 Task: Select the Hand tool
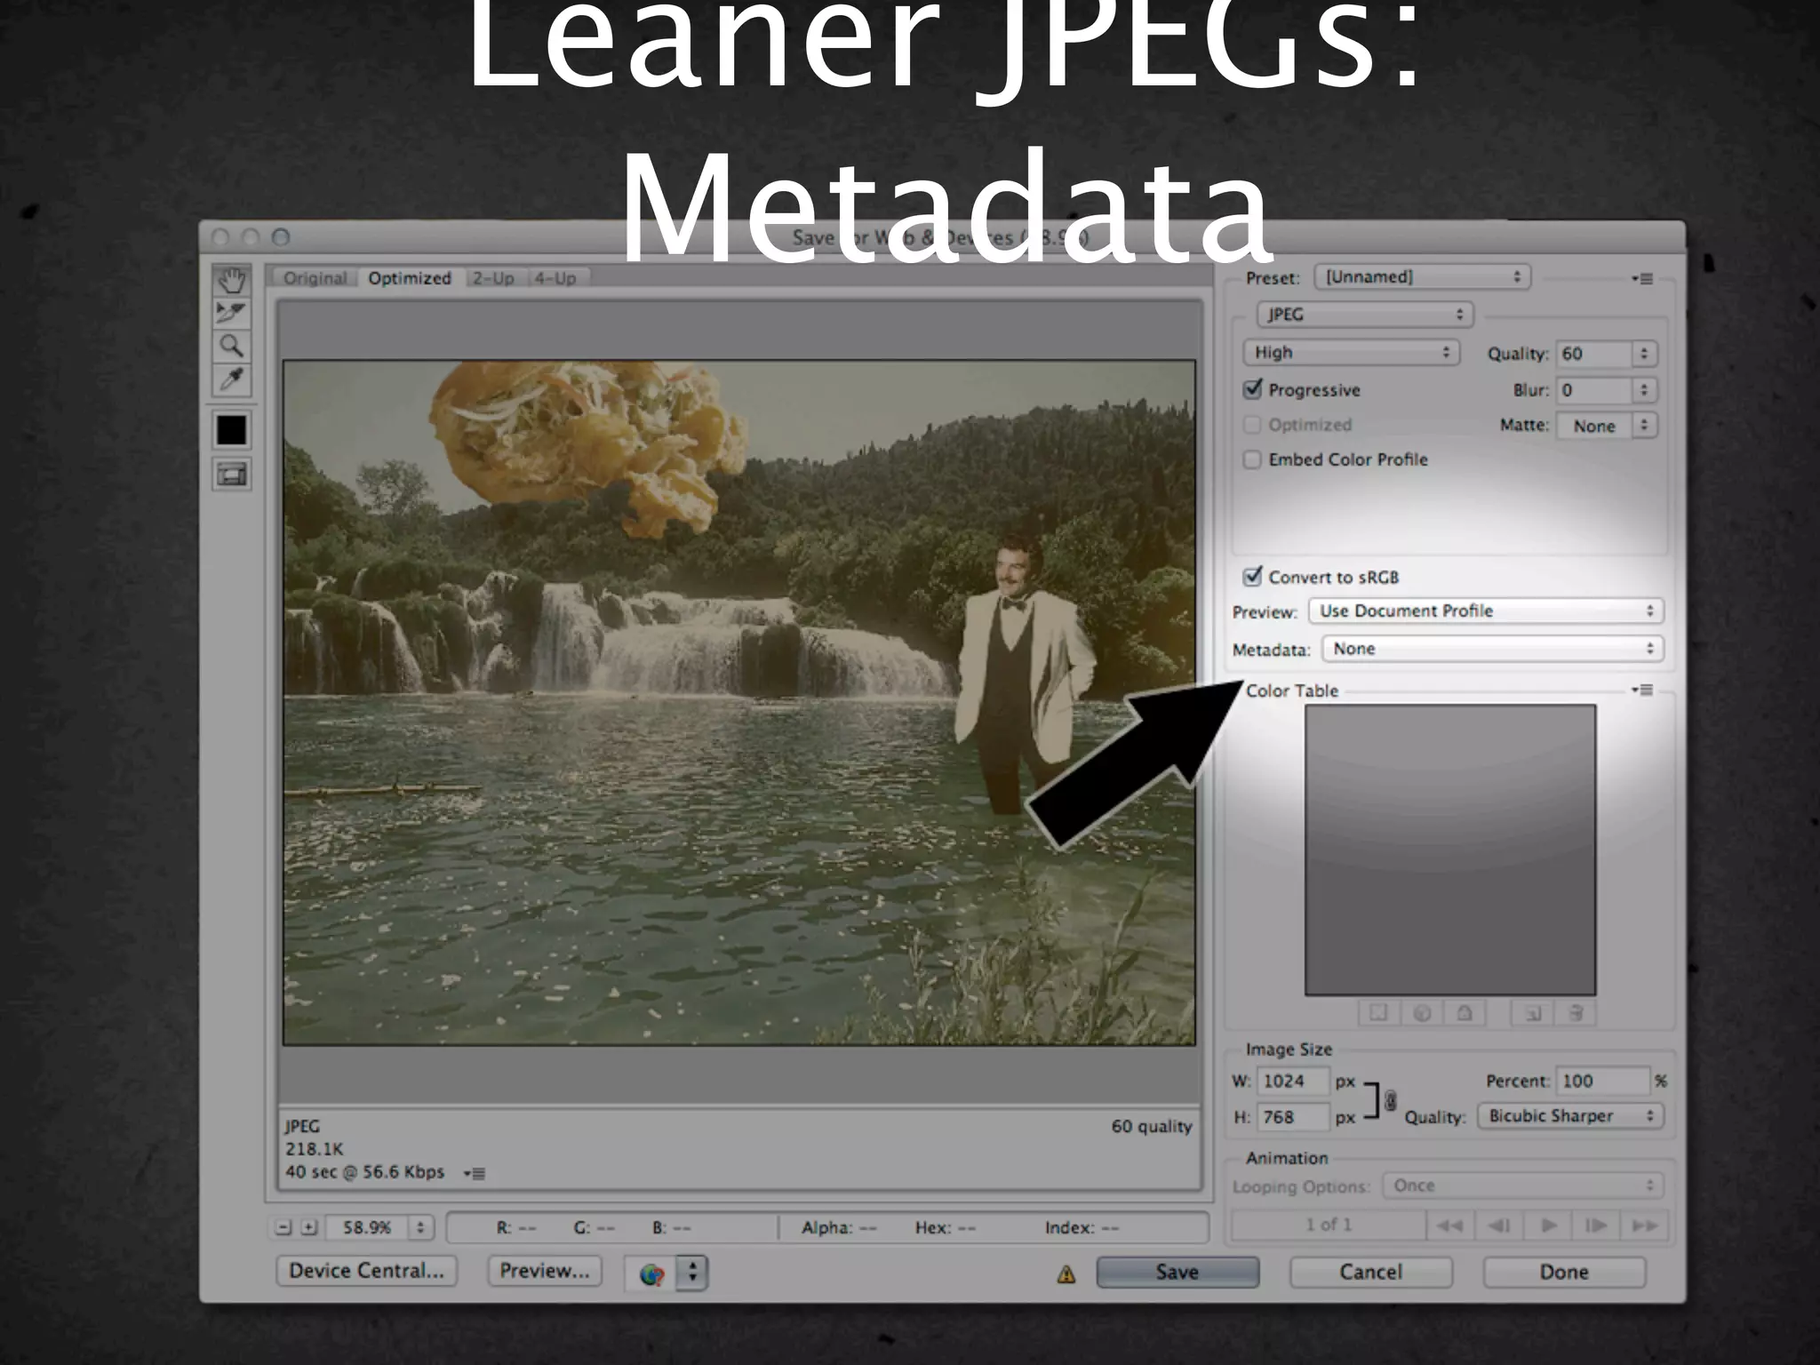[x=231, y=281]
